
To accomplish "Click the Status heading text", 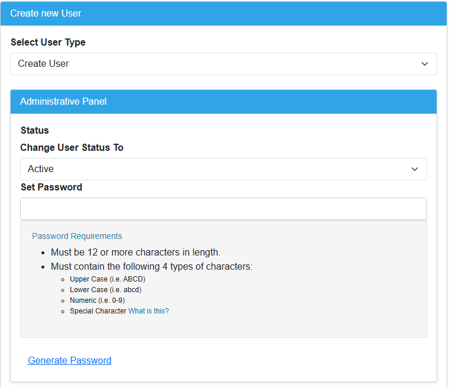I will pyautogui.click(x=35, y=130).
